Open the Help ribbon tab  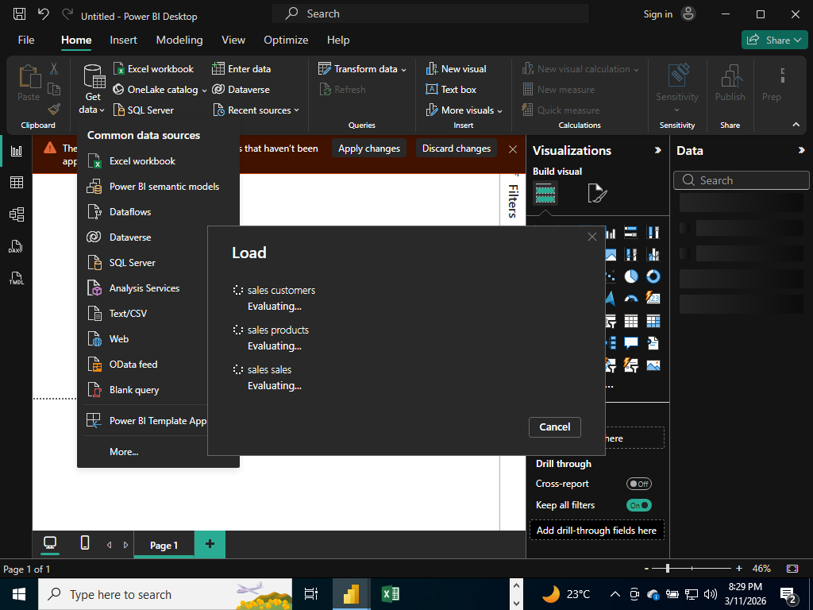(338, 40)
